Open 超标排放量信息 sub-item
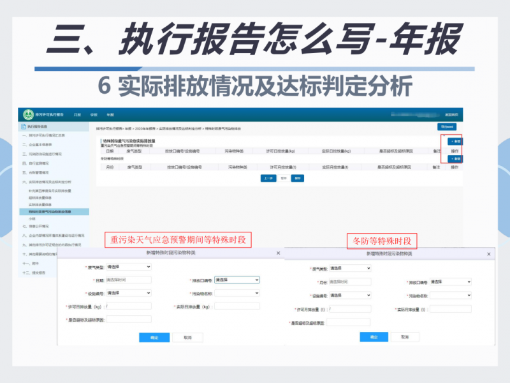Image resolution: width=510 pixels, height=383 pixels. (x=40, y=198)
